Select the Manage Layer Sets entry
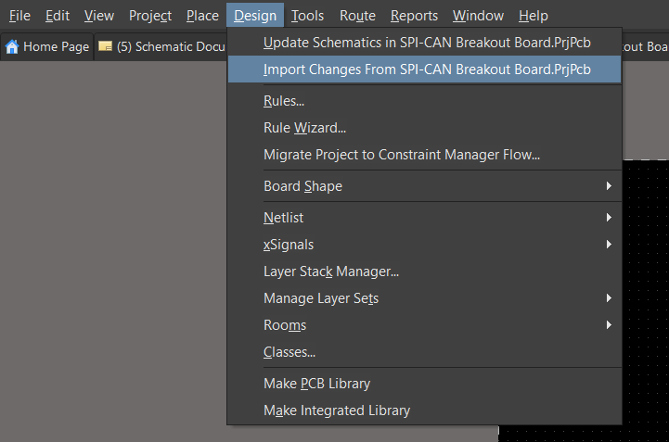Screen dimensions: 669x442 425,298
